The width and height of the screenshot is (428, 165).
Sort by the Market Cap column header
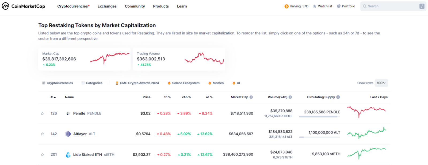pyautogui.click(x=239, y=97)
